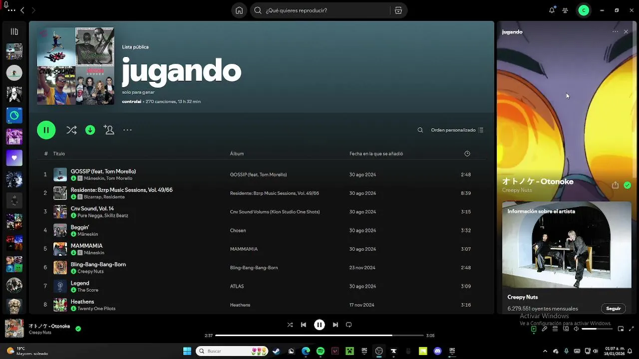Viewport: 639px width, 359px height.
Task: Search within the playlist with the magnifier icon
Action: [420, 130]
